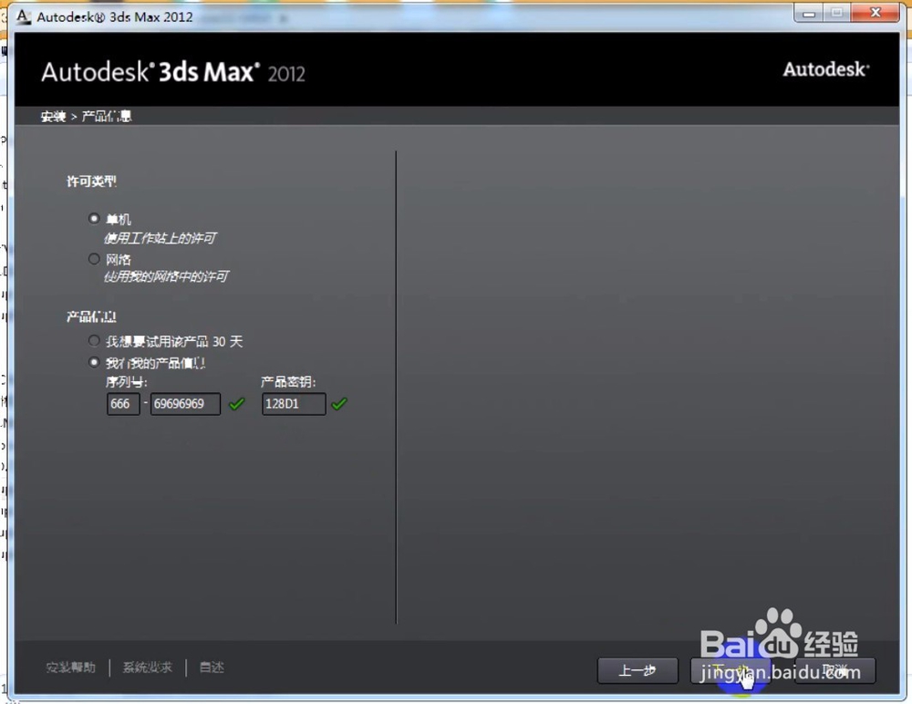Open the 安装帮助 installation help link
Viewport: 912px width, 704px height.
click(70, 667)
